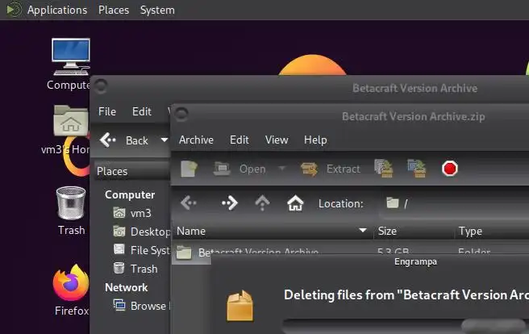Image resolution: width=529 pixels, height=334 pixels.
Task: Sort by Size column header
Action: [414, 231]
